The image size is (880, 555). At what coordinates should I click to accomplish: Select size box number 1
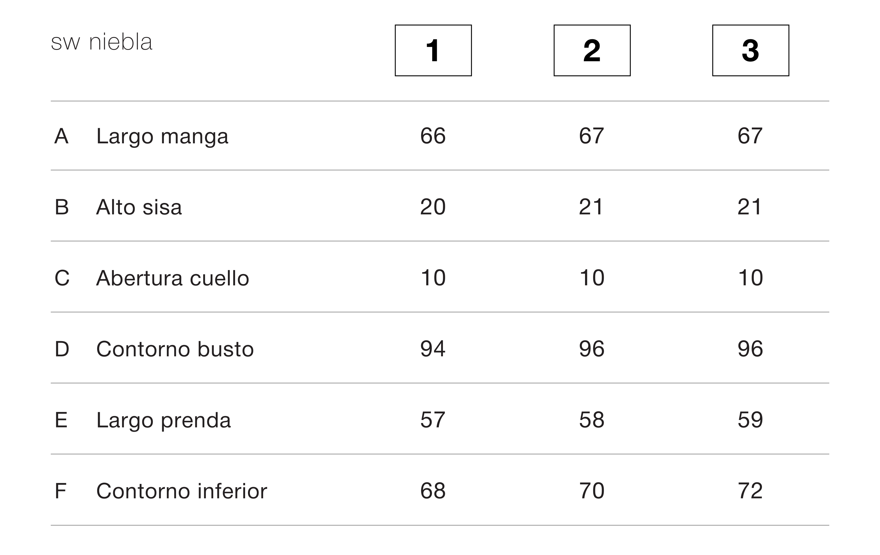[433, 50]
